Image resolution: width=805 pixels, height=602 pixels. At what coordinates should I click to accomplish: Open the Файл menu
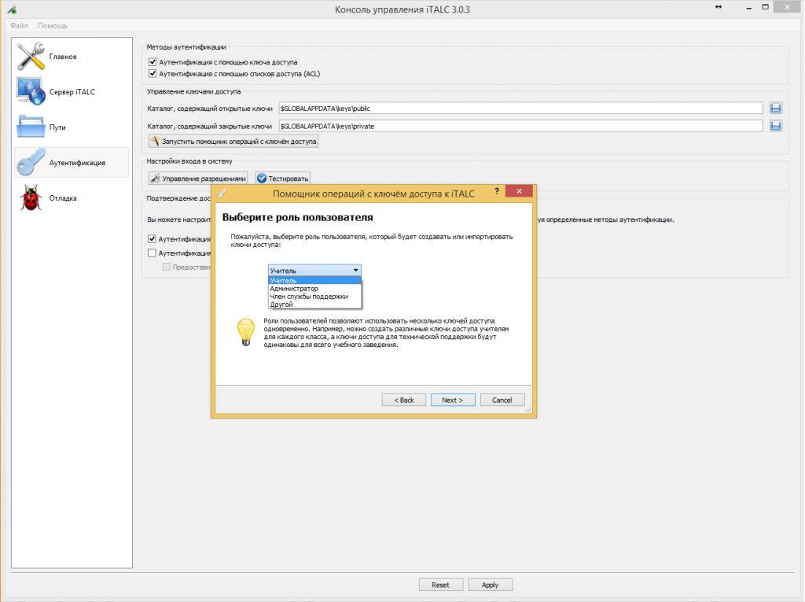click(19, 25)
